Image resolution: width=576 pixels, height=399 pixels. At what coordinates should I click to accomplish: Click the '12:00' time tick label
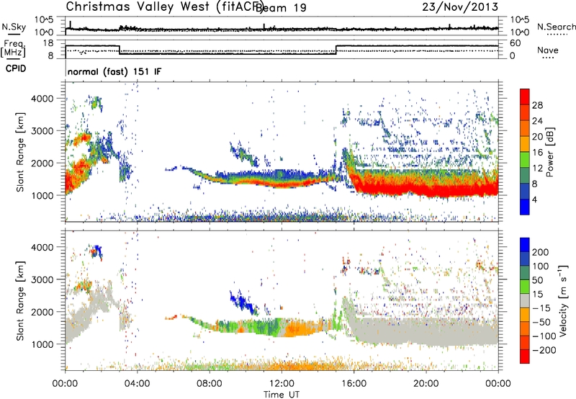[282, 384]
